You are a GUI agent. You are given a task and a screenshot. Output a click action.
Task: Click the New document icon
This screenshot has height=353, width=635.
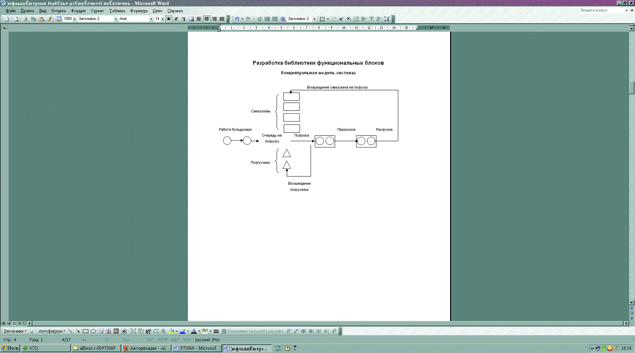pyautogui.click(x=7, y=19)
